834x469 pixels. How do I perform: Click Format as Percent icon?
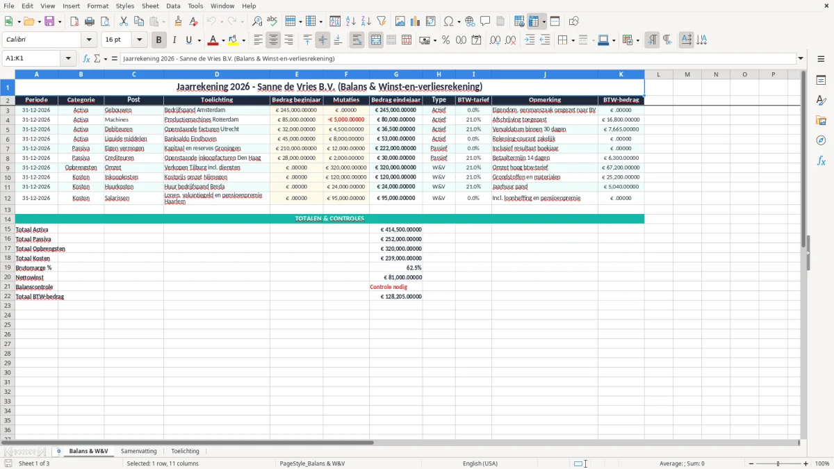point(445,40)
